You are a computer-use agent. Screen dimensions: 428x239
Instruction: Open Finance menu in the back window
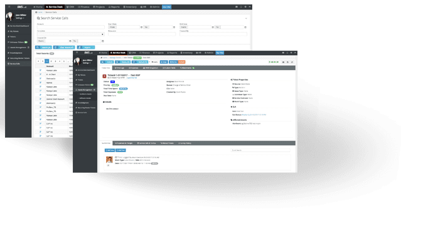(84, 7)
